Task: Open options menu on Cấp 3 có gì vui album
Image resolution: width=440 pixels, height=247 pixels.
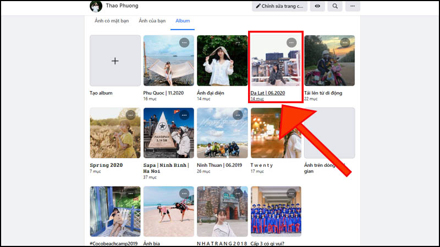Action: click(x=291, y=194)
